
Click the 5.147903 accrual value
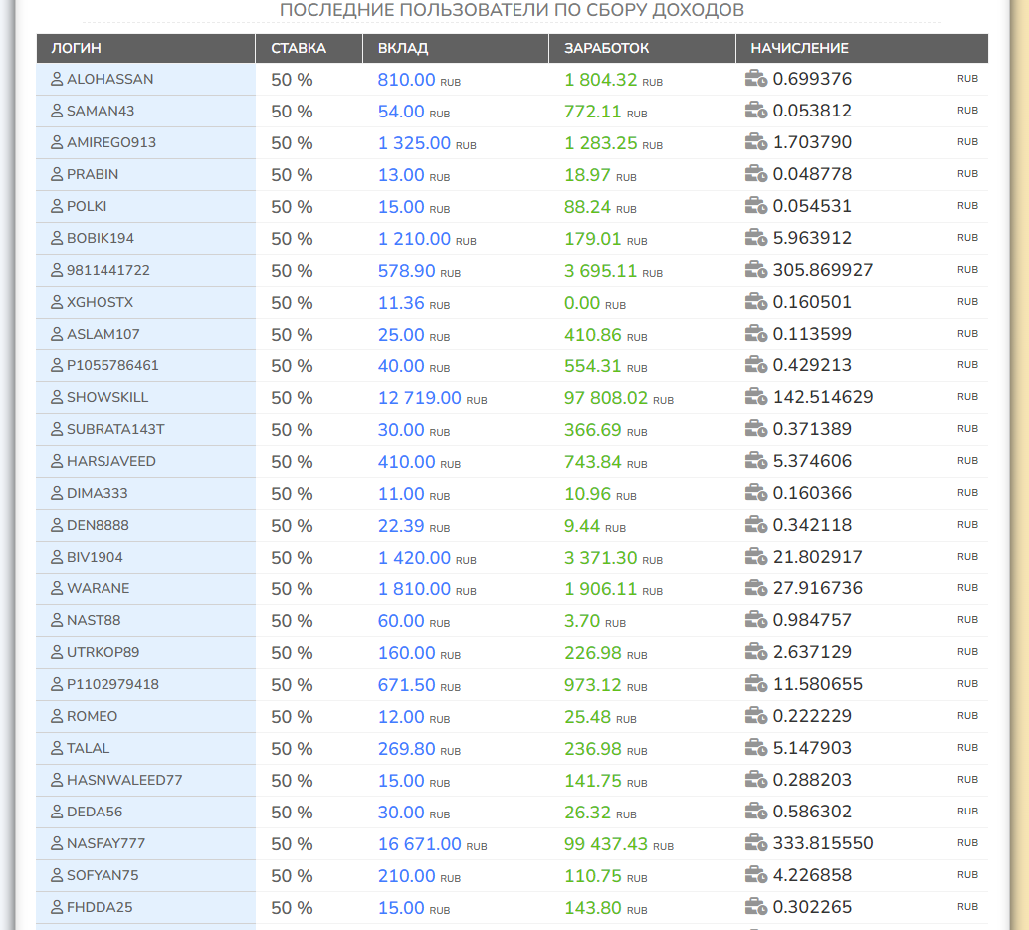(812, 748)
